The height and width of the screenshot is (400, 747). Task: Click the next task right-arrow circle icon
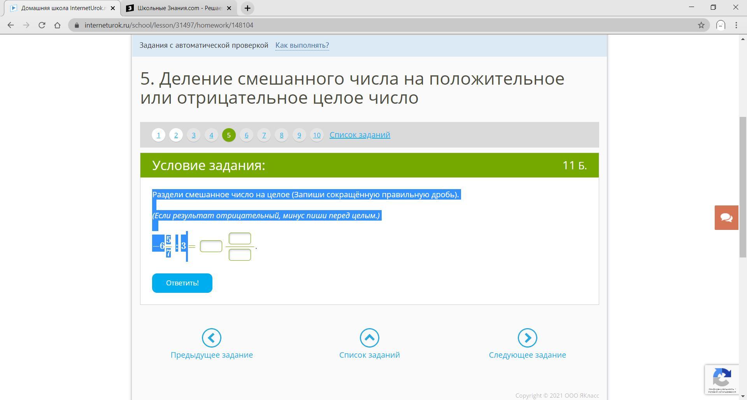pos(528,338)
